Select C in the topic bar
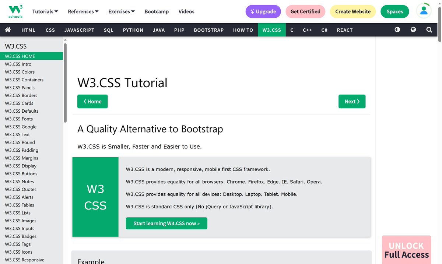The width and height of the screenshot is (442, 264). click(292, 30)
